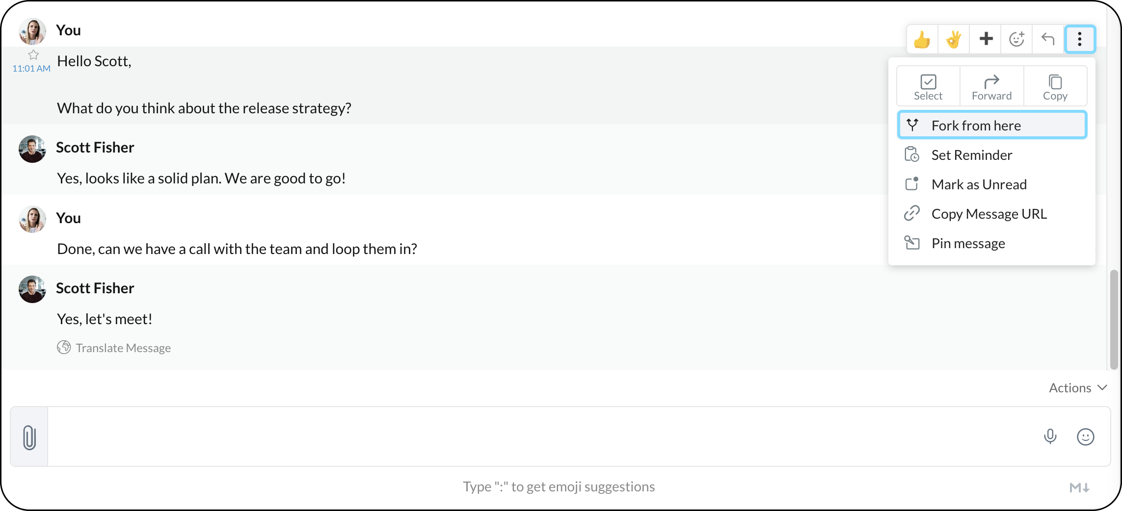
Task: Open emoji picker in message composer
Action: click(1085, 436)
